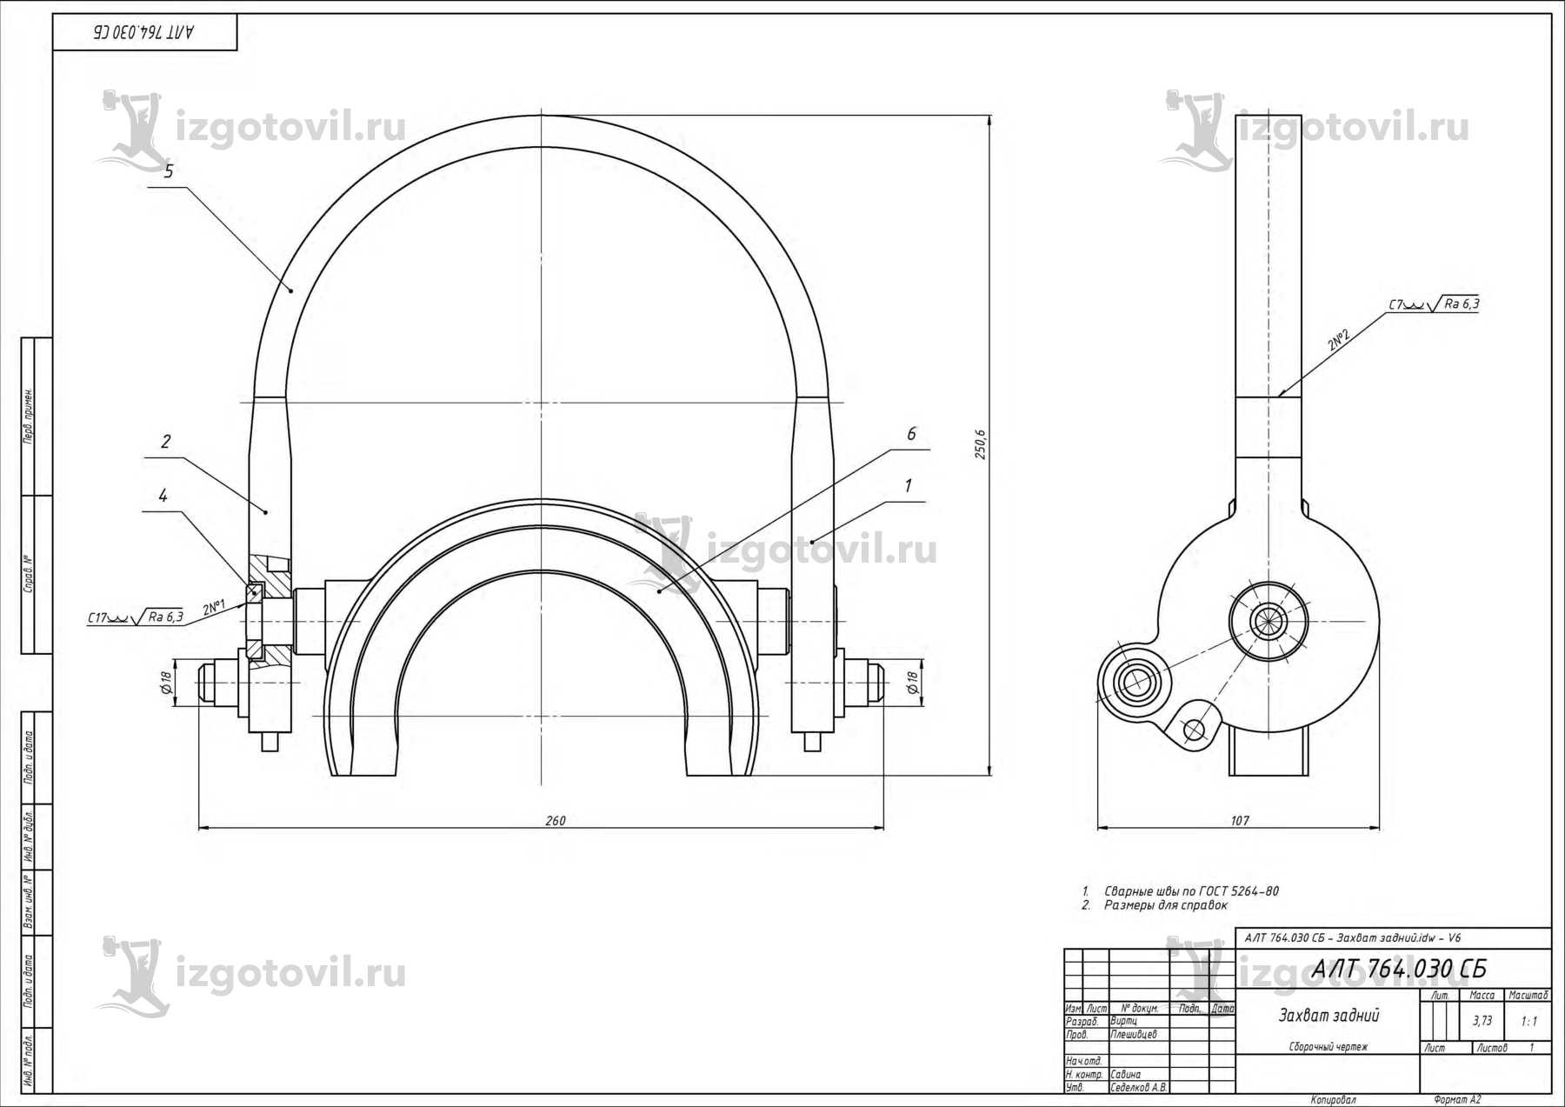Click the Нач.отд. row label
This screenshot has height=1107, width=1565.
pyautogui.click(x=1084, y=1061)
